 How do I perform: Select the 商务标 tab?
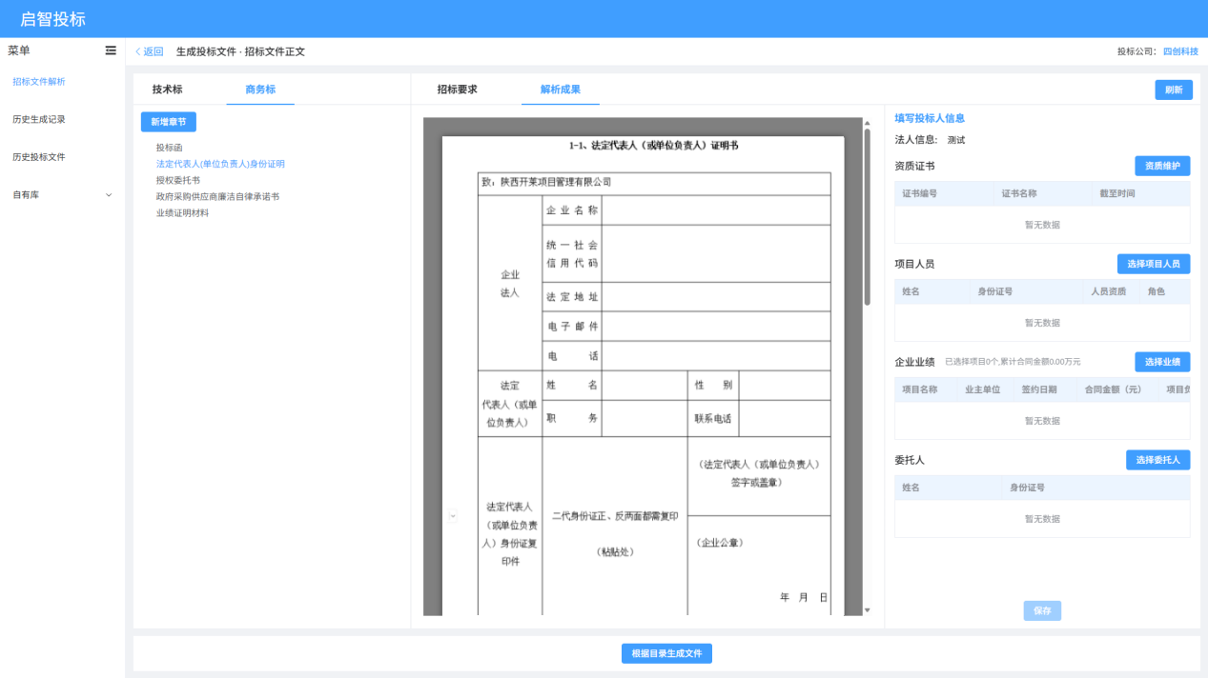tap(260, 90)
